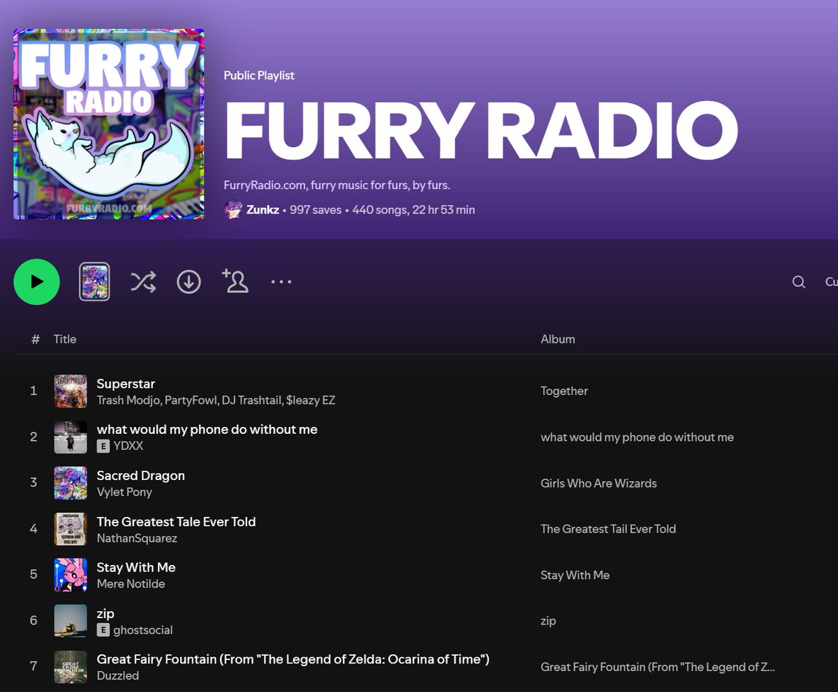The width and height of the screenshot is (838, 692).
Task: Open the Great Fairy Fountain album link
Action: tap(658, 667)
